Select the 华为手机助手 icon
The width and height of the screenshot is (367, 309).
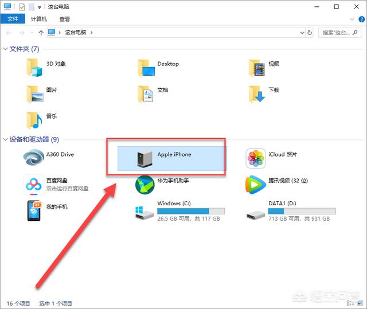click(x=145, y=185)
